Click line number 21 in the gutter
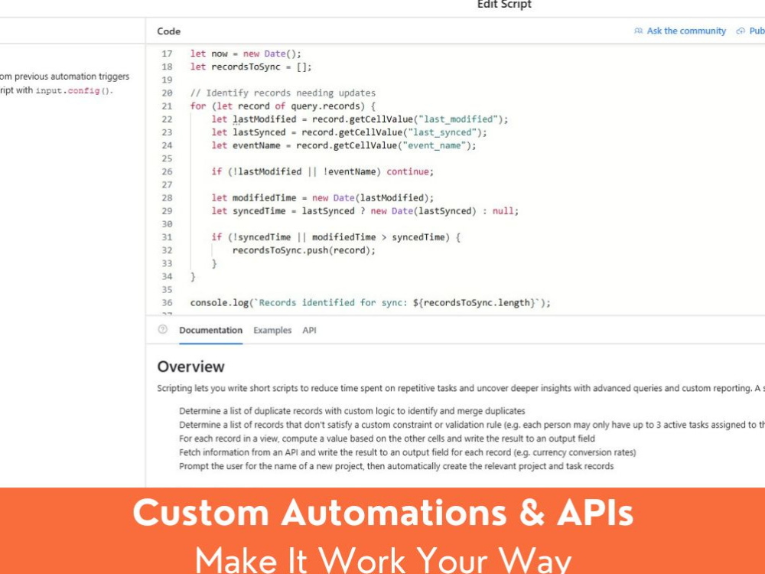765x574 pixels. (x=167, y=106)
